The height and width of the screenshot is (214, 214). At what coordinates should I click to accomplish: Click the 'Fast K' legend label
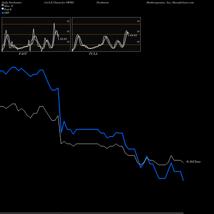(x=8, y=9)
